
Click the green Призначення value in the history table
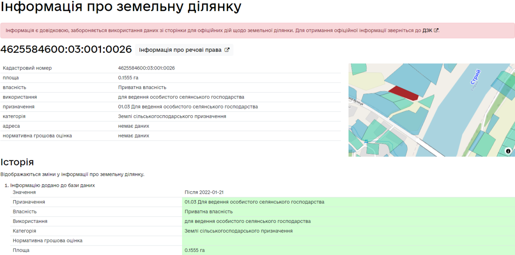coord(254,202)
